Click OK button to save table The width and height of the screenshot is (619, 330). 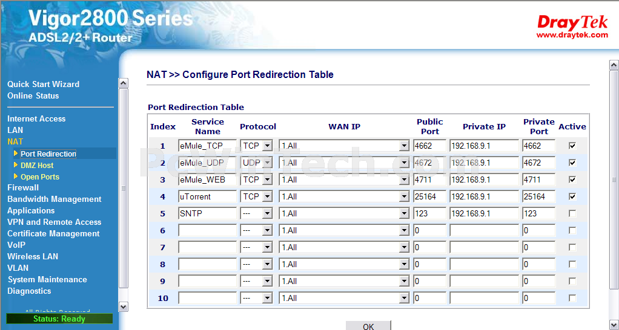point(368,326)
